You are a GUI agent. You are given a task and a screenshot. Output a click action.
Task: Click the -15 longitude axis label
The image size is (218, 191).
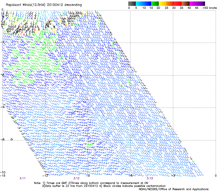click(x=3, y=176)
